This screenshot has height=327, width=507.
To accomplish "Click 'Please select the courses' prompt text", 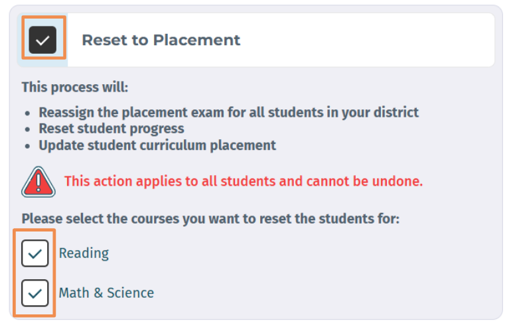I will click(x=210, y=219).
